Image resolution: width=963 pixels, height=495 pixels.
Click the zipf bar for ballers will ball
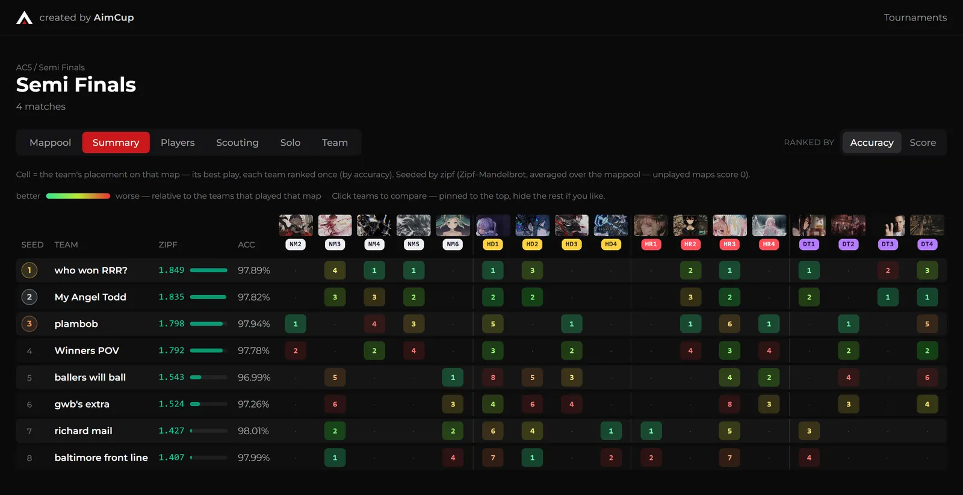click(x=209, y=378)
